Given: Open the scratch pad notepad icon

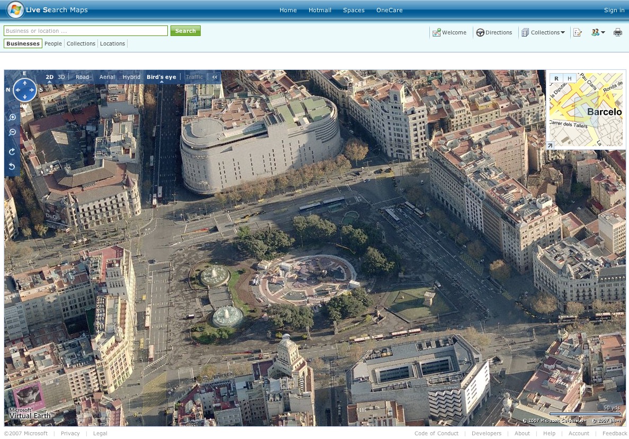Looking at the screenshot, I should pos(578,32).
